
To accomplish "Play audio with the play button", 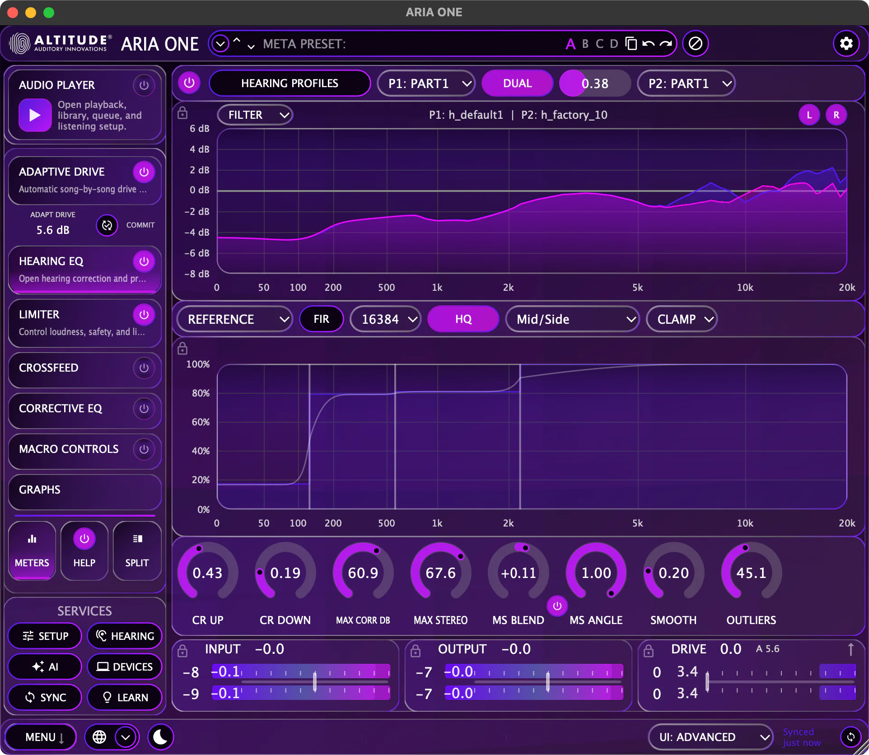I will [x=35, y=115].
